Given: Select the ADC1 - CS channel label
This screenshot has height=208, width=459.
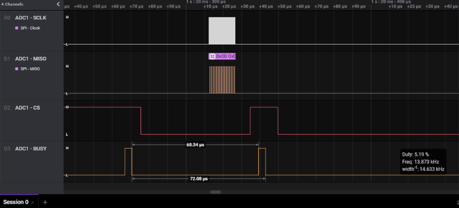Looking at the screenshot, I should (x=27, y=108).
